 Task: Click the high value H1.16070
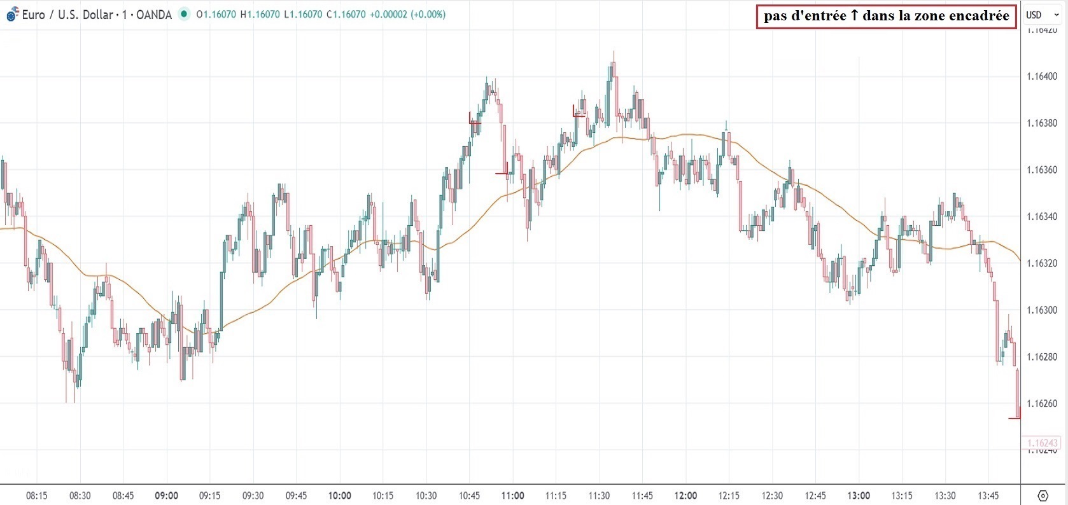pos(260,14)
